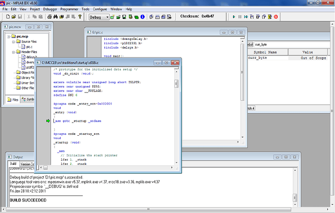Switch to the Symbols tab in project panel
Image resolution: width=335 pixels, height=213 pixels.
tap(28, 99)
